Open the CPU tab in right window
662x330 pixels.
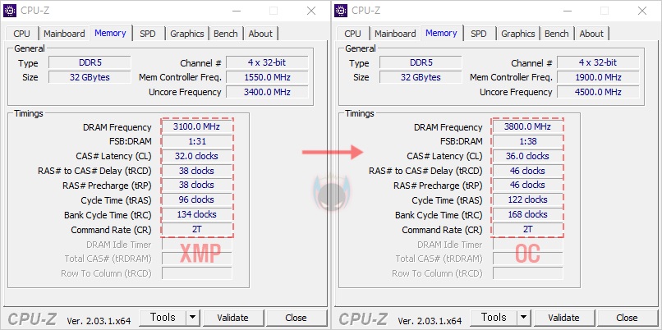pyautogui.click(x=352, y=34)
